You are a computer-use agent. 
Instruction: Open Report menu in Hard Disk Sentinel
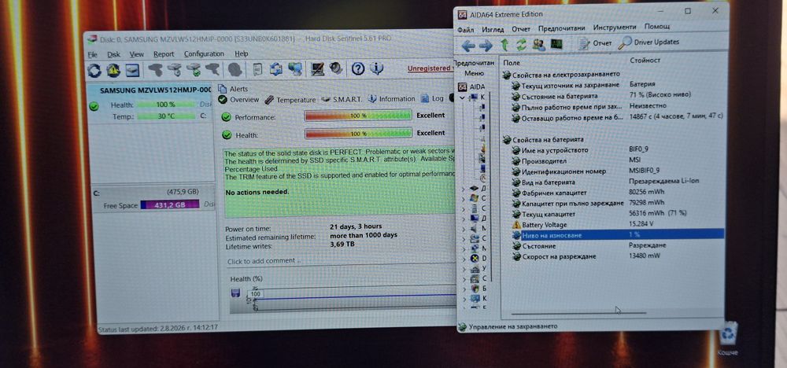click(164, 54)
